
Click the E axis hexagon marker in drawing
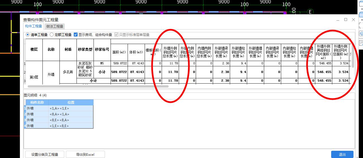pyautogui.click(x=310, y=12)
